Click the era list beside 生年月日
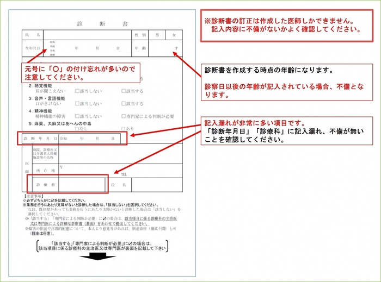381x282 pixels. click(x=52, y=48)
